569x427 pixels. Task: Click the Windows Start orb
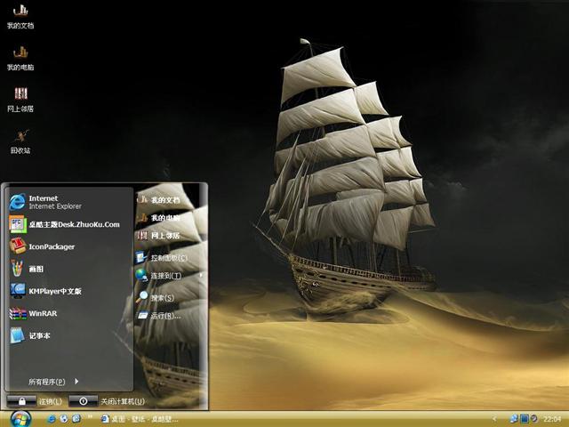click(x=20, y=419)
